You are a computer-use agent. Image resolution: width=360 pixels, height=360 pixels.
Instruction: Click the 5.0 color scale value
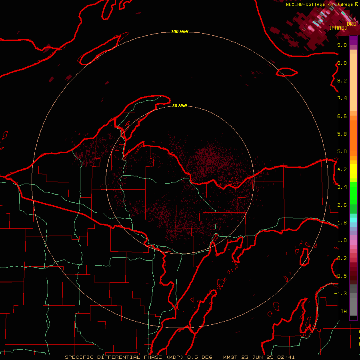click(342, 152)
